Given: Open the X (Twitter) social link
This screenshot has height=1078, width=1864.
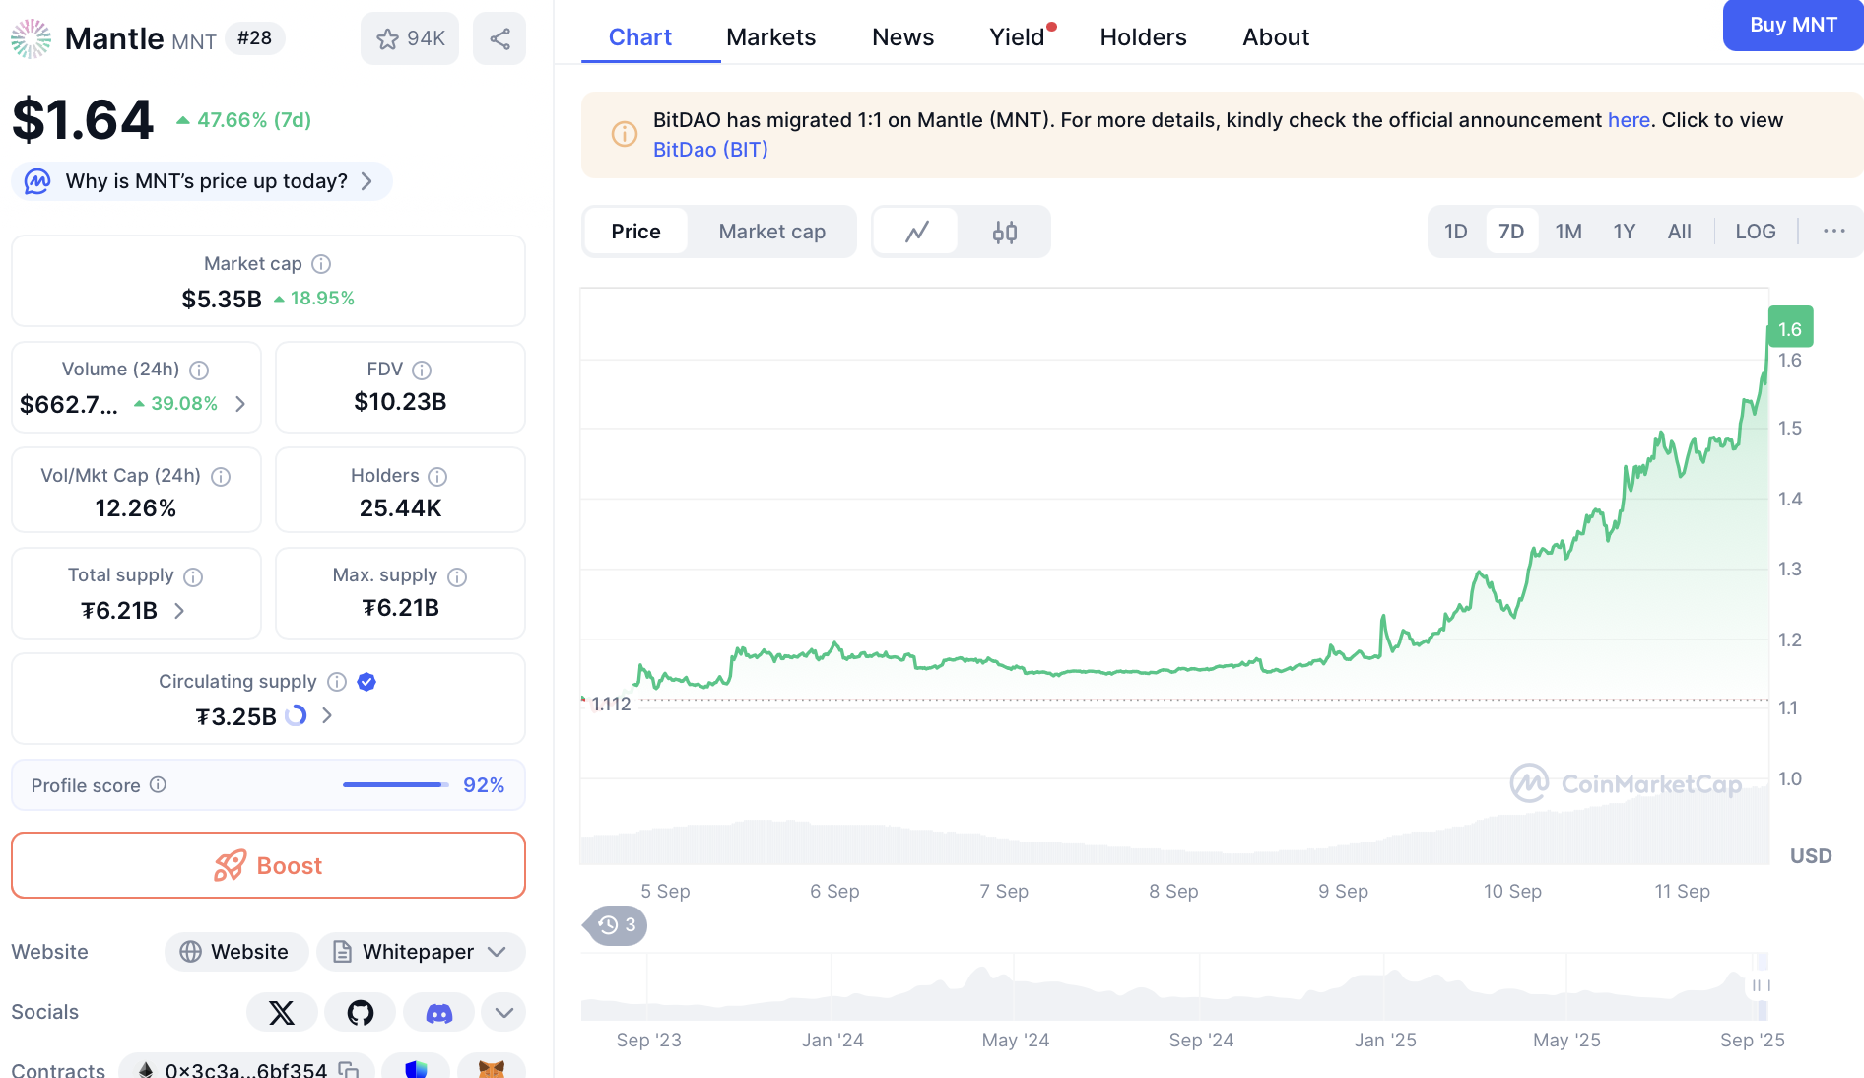Looking at the screenshot, I should pyautogui.click(x=282, y=1012).
